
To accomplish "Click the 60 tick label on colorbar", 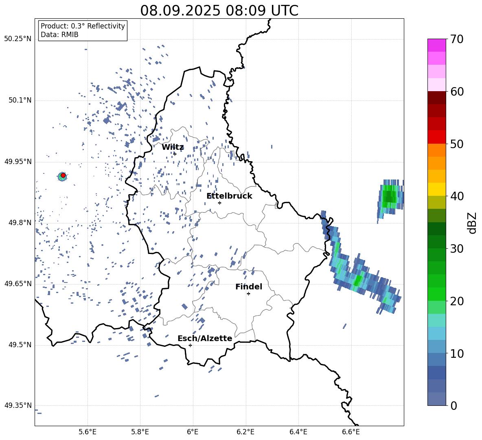I will (x=457, y=92).
